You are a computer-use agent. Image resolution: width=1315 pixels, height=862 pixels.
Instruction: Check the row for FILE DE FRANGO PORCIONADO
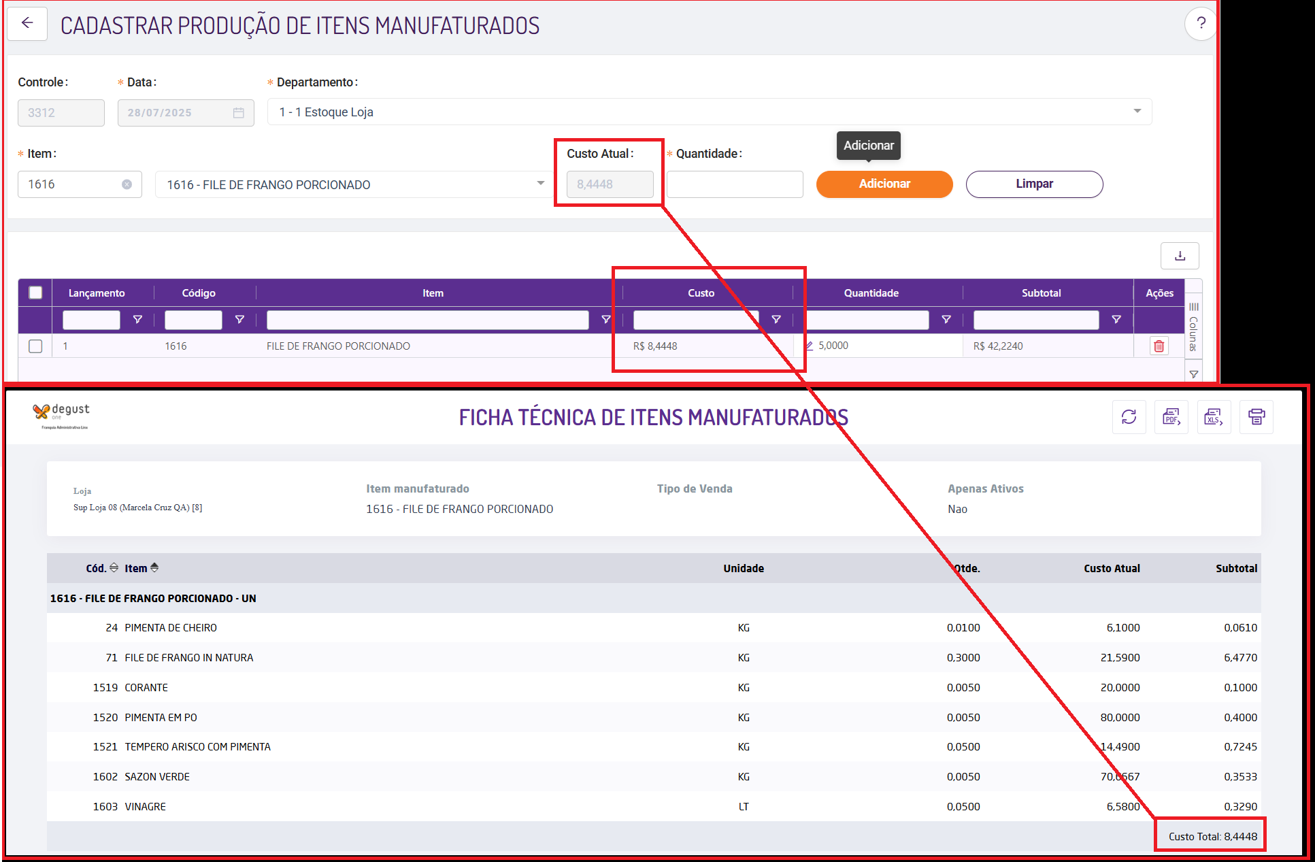pyautogui.click(x=35, y=346)
